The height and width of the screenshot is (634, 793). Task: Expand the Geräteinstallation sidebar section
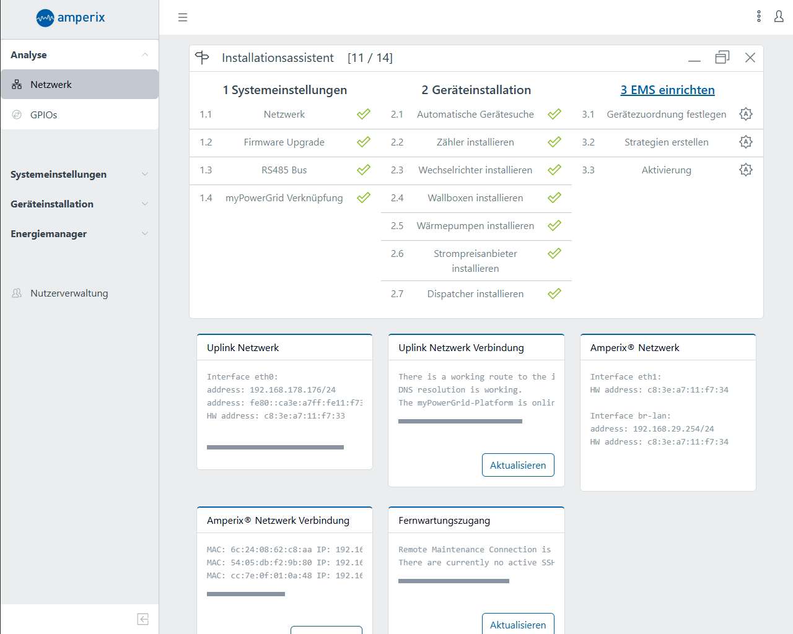pyautogui.click(x=79, y=204)
